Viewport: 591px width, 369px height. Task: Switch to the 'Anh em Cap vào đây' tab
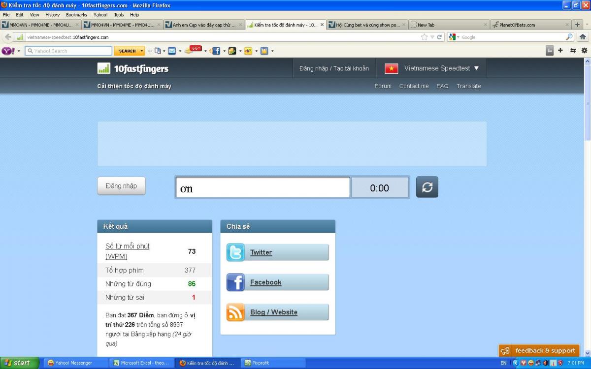[204, 25]
